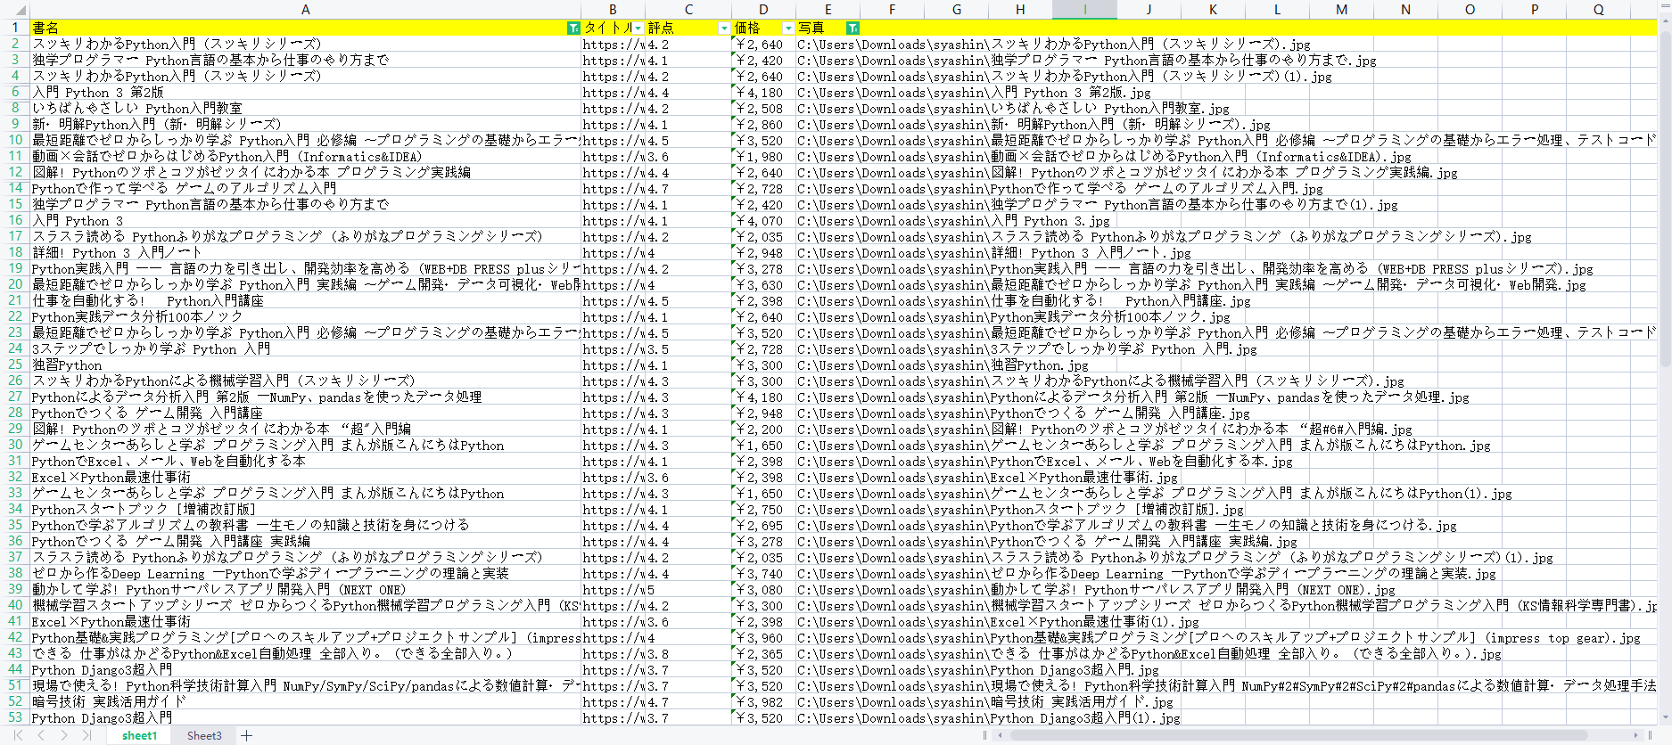
Task: Select rating cell 3.8 in row 43
Action: 688,653
